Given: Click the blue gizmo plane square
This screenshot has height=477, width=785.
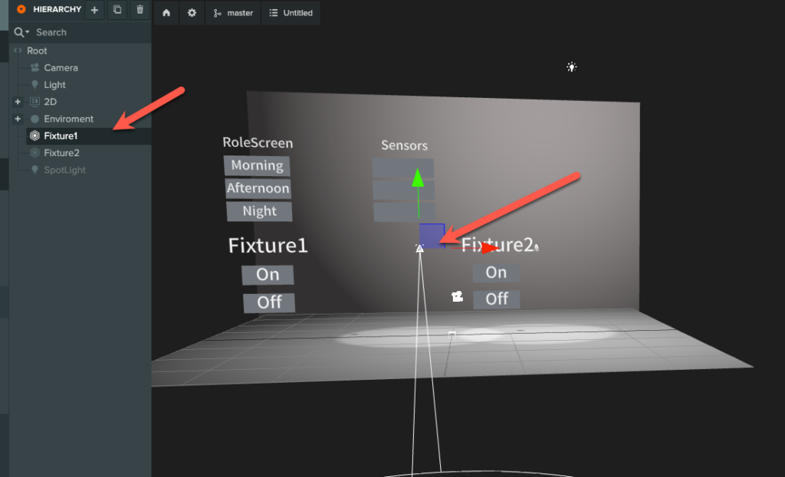Looking at the screenshot, I should (432, 235).
